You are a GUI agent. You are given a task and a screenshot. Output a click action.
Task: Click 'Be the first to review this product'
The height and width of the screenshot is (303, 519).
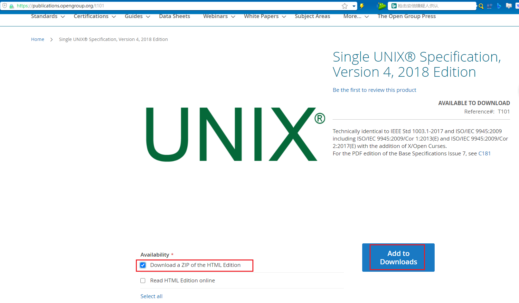click(374, 90)
